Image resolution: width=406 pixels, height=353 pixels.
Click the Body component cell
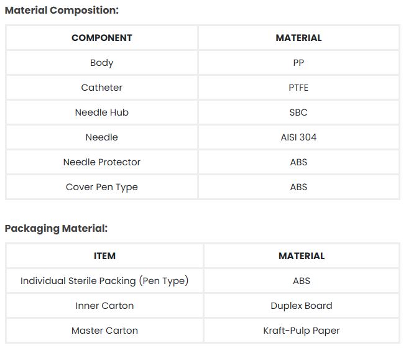pyautogui.click(x=102, y=63)
